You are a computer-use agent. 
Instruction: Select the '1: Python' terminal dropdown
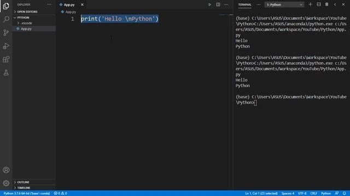pos(284,5)
